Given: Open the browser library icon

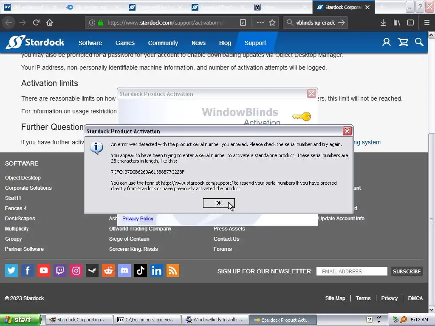Looking at the screenshot, I should pos(397,22).
